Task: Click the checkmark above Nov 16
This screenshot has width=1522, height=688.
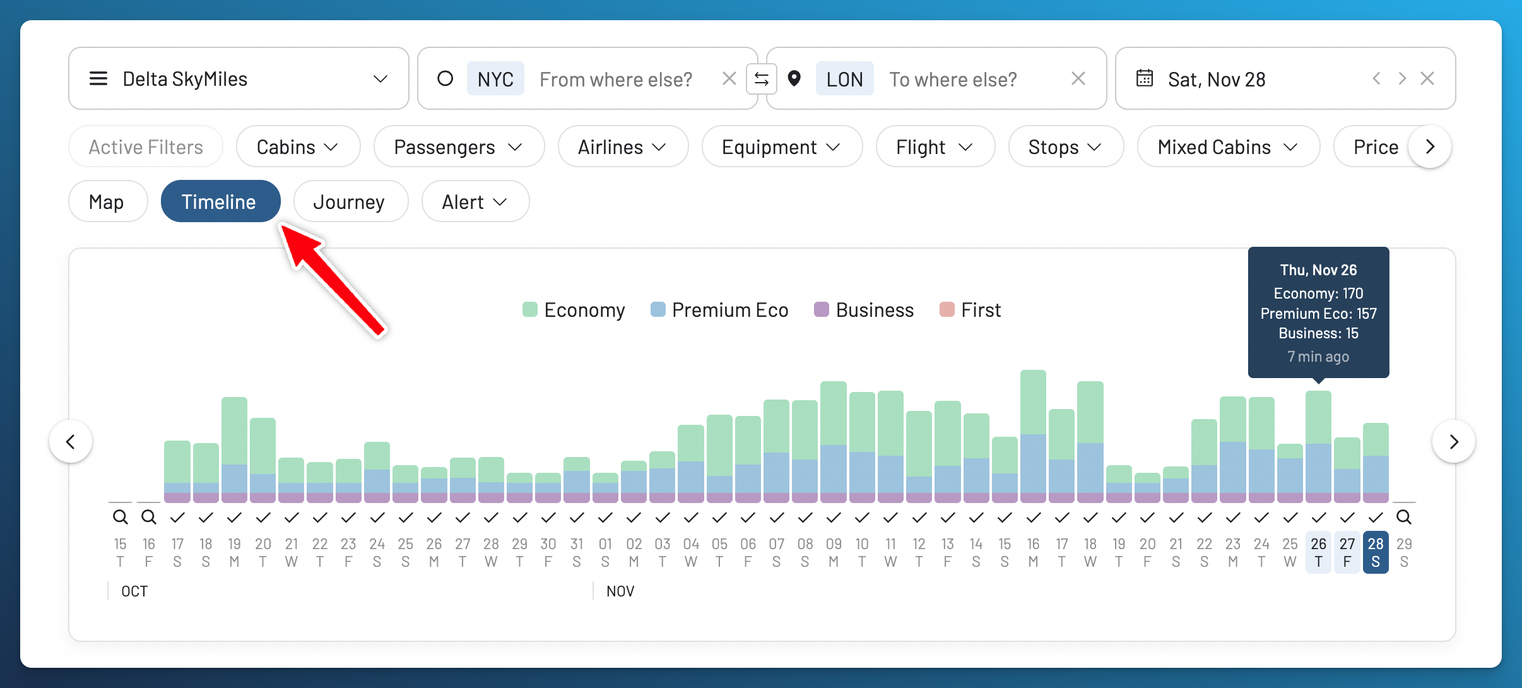Action: click(1033, 518)
